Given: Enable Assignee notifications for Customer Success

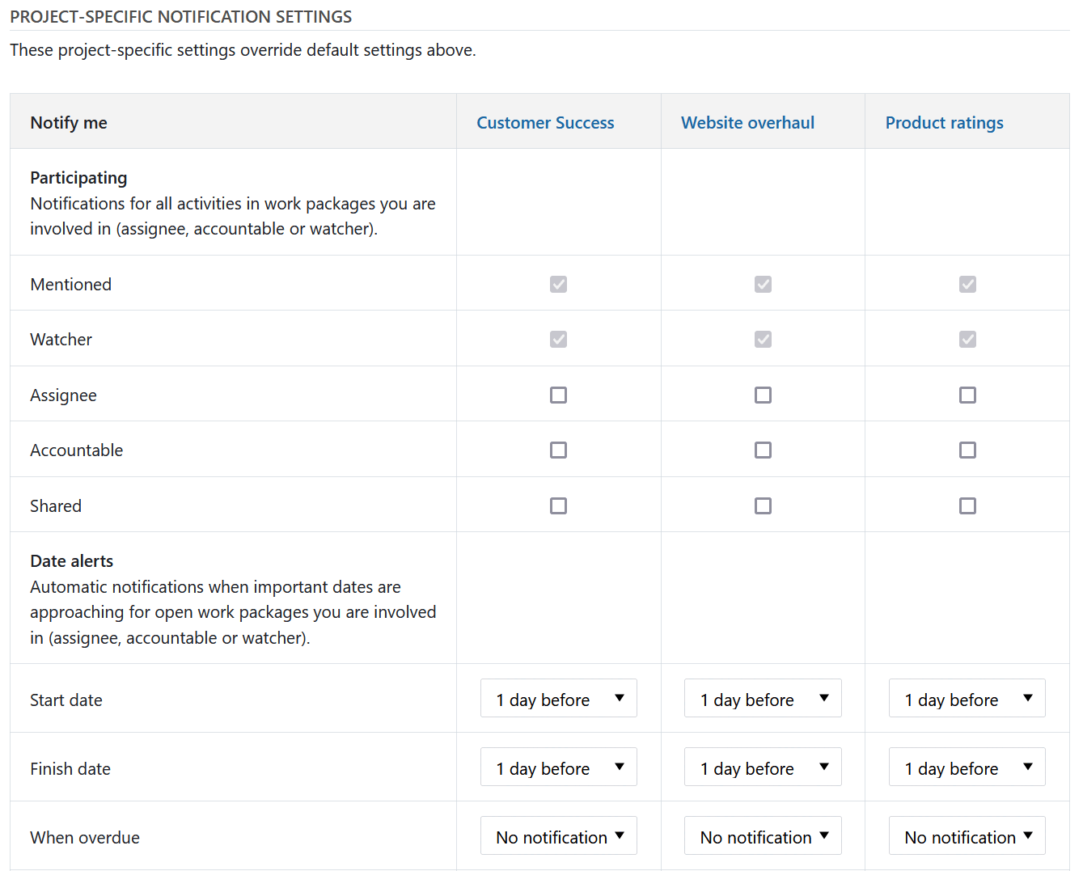Looking at the screenshot, I should 558,395.
